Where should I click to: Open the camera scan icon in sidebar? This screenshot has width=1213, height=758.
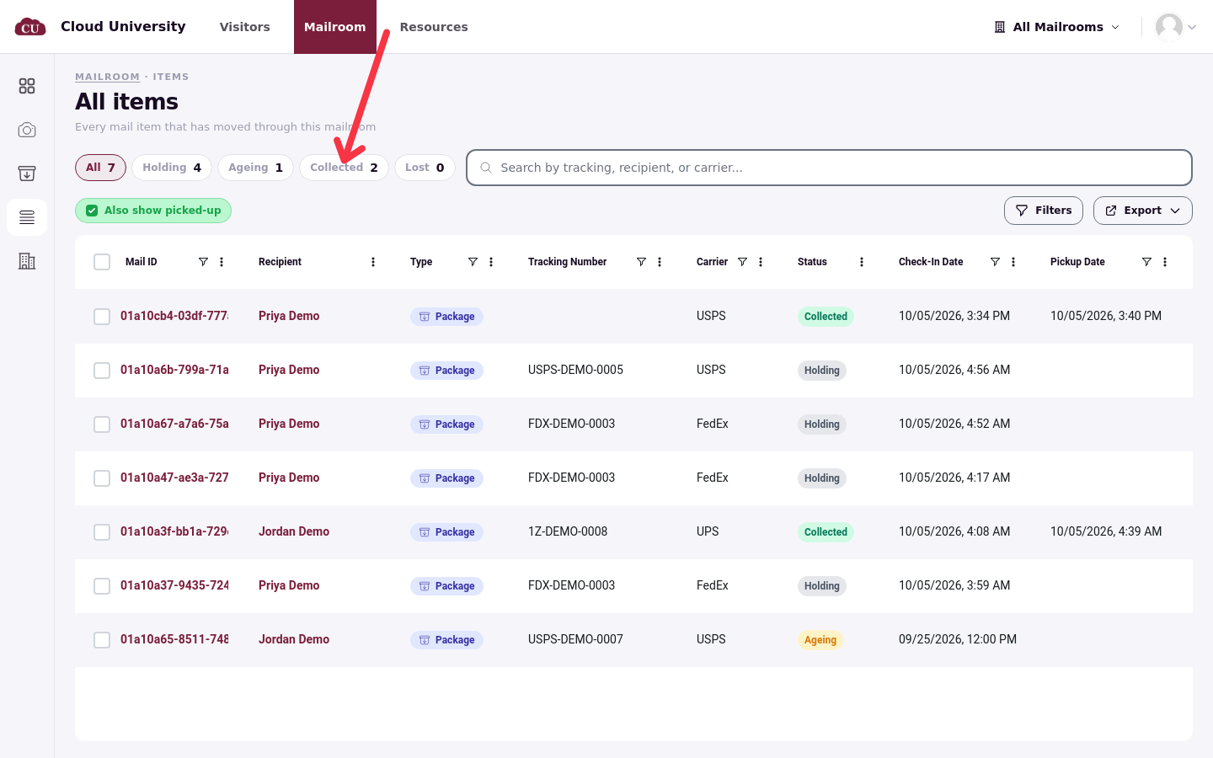pyautogui.click(x=27, y=130)
